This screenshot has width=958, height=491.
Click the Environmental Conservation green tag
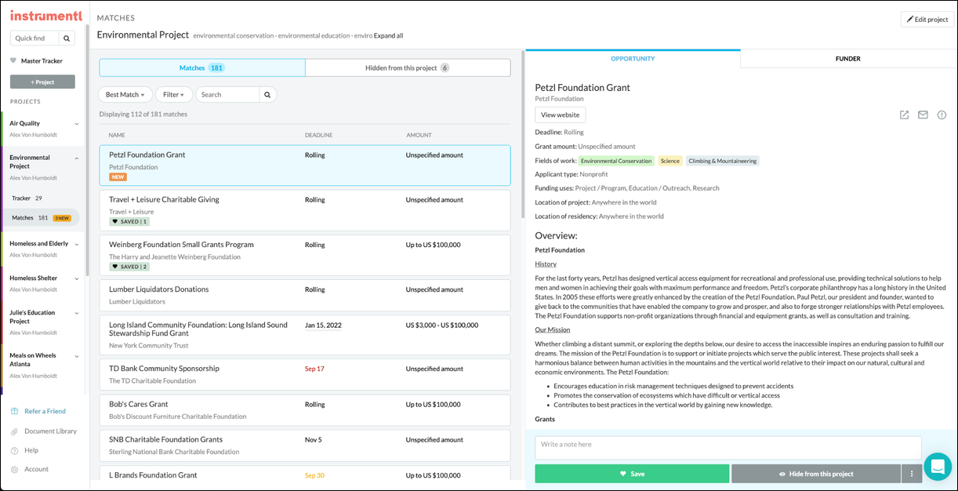[616, 161]
